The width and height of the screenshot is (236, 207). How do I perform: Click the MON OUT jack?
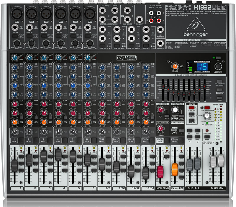140,19
